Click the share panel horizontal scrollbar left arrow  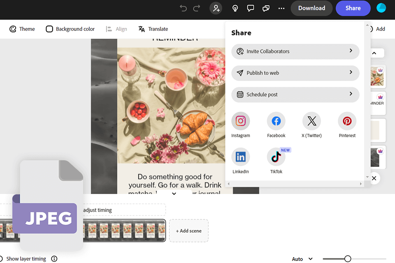228,184
